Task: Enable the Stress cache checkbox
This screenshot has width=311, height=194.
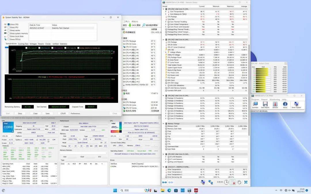Action: (9, 30)
